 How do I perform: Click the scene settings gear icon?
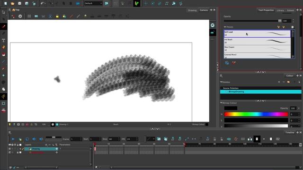[20, 17]
